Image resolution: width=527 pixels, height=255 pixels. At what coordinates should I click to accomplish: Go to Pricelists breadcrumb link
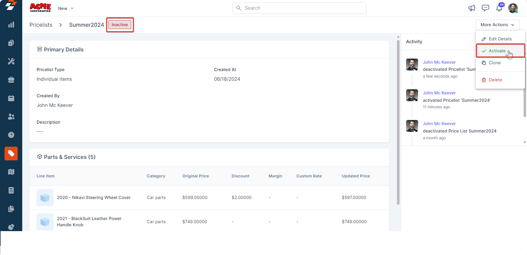[x=41, y=25]
